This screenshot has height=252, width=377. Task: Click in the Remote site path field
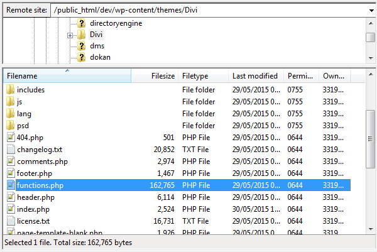209,10
